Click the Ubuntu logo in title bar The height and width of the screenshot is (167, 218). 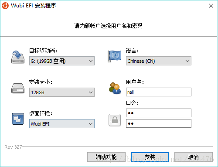coord(5,6)
